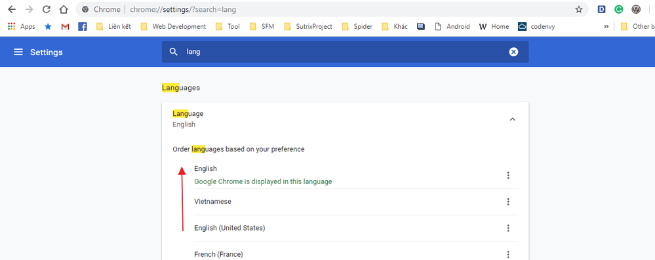
Task: Open more actions for English (United States)
Action: pyautogui.click(x=508, y=228)
